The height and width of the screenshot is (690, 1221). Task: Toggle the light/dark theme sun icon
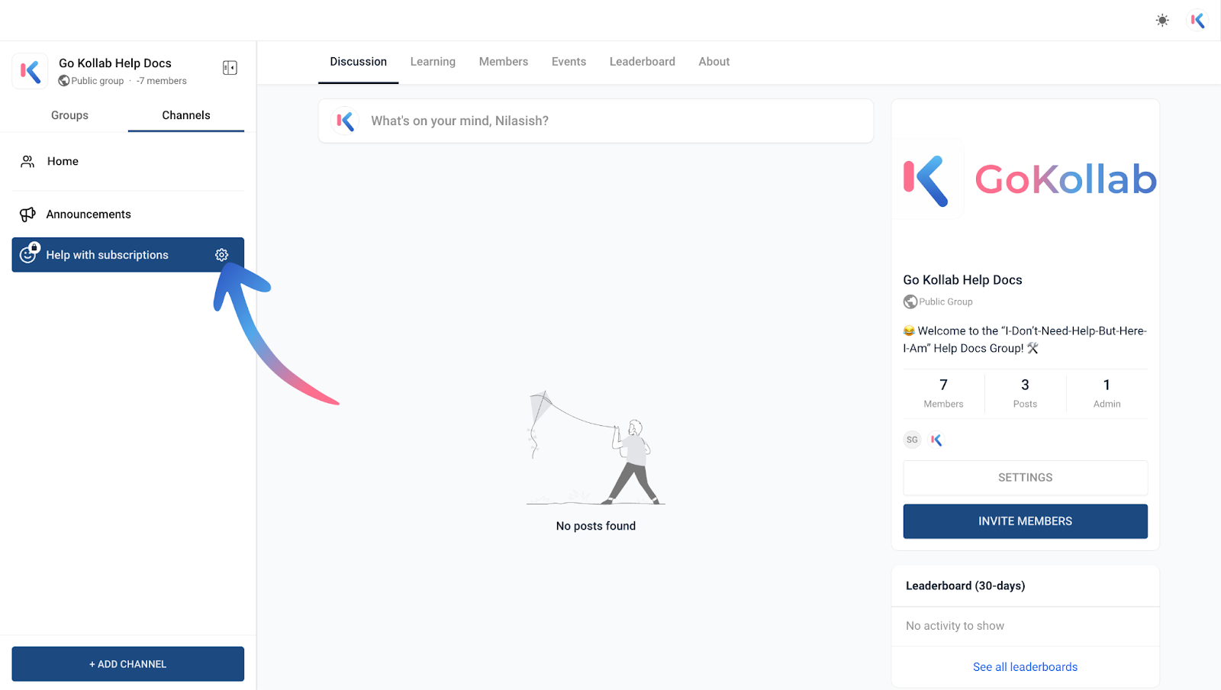coord(1162,21)
